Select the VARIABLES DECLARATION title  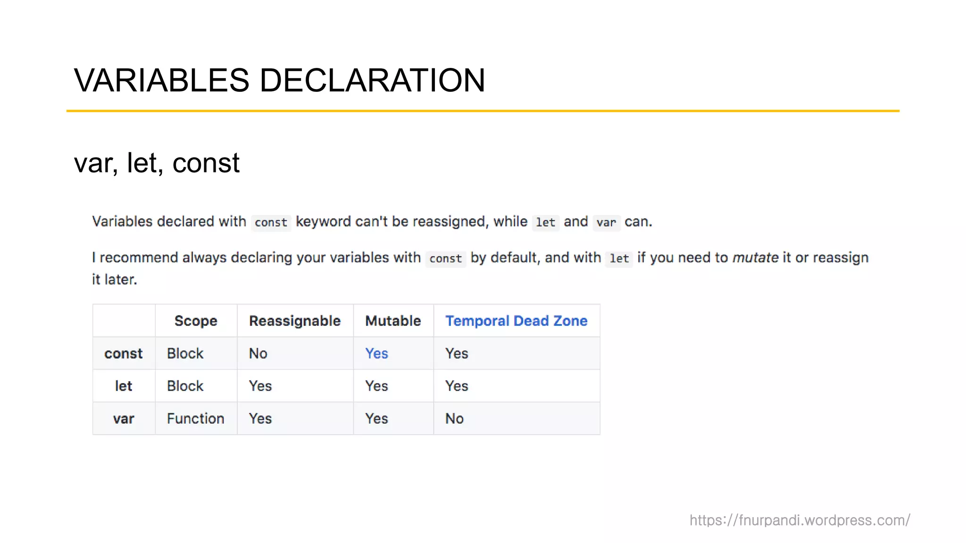click(280, 80)
